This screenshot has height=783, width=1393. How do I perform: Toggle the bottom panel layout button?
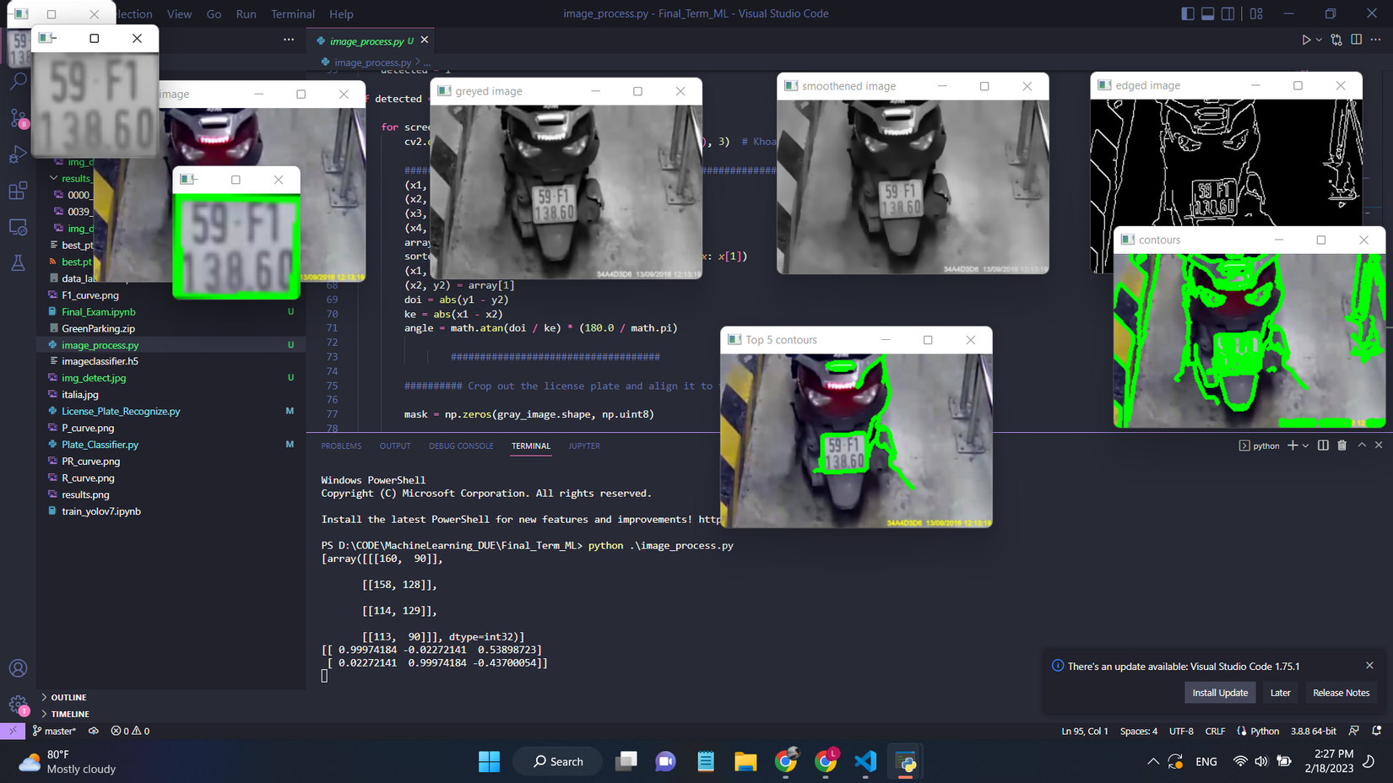tap(1208, 13)
